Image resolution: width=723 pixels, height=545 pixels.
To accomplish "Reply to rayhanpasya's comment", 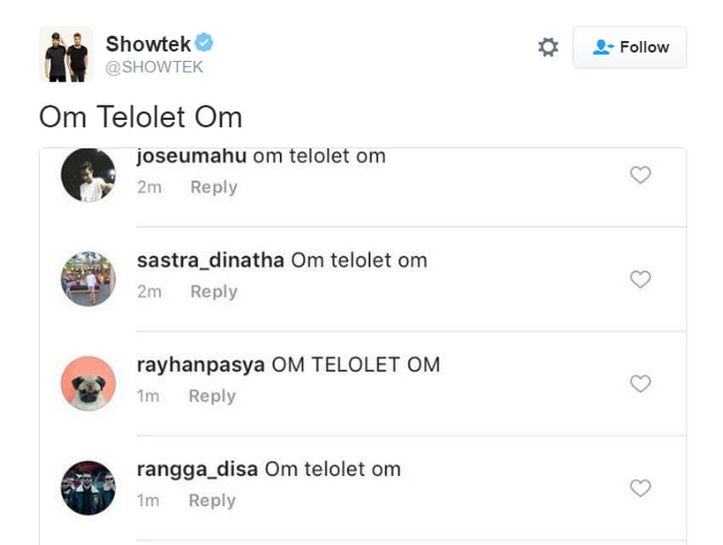I will [x=212, y=396].
